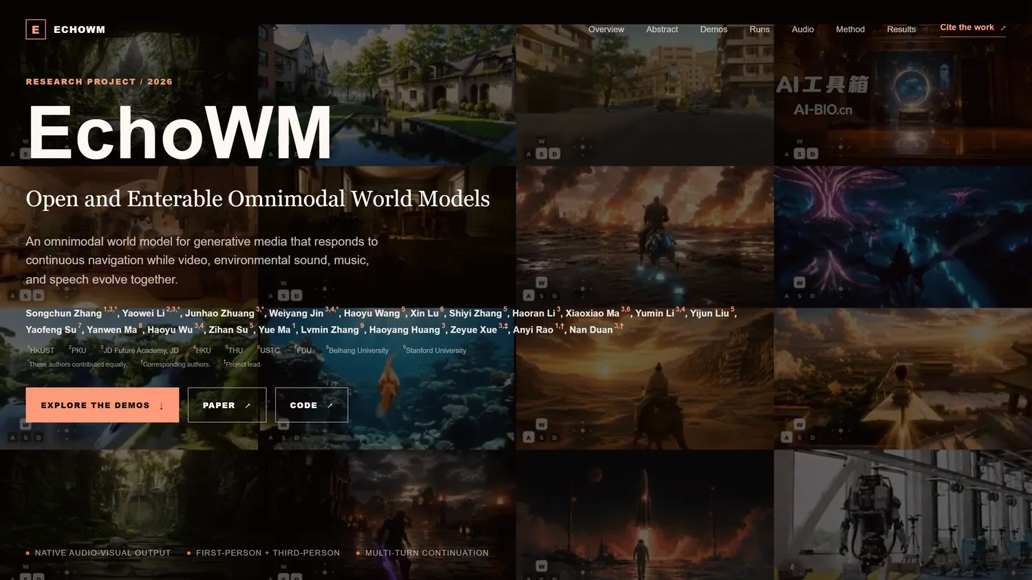Open the Overview nav item

point(606,30)
